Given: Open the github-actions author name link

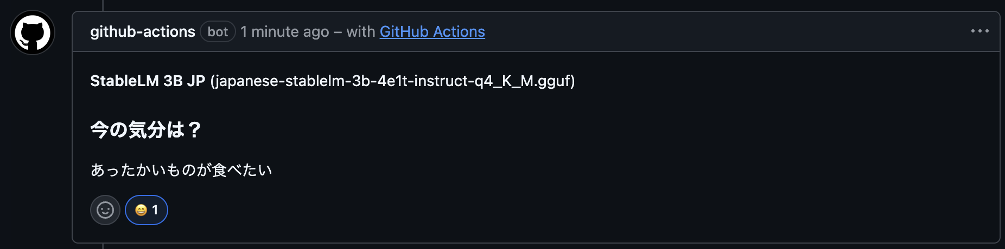Looking at the screenshot, I should (x=142, y=32).
